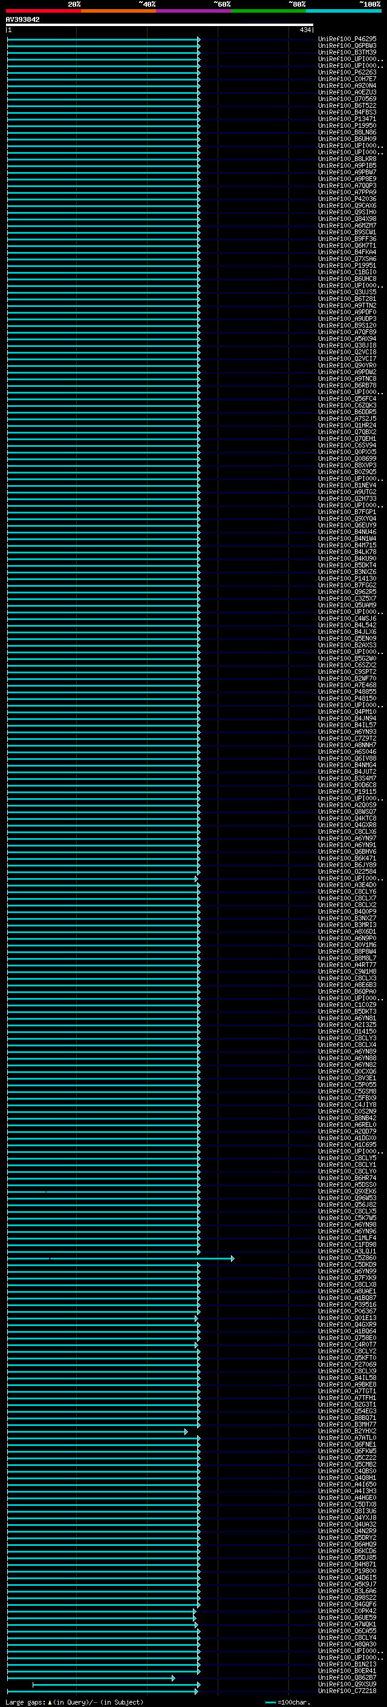
Task: Select hit UniRef100_B3MH77
Action: 347,1424
